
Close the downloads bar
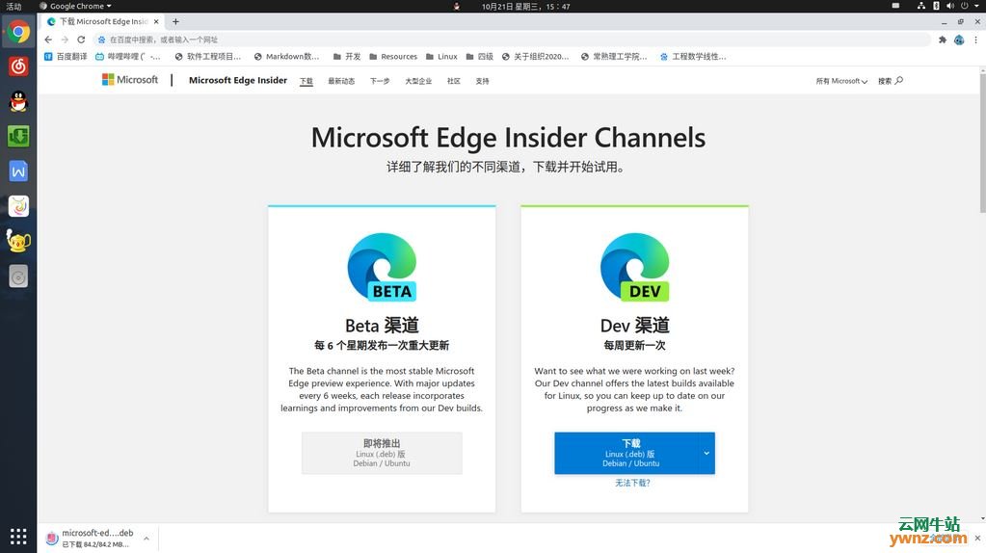click(x=977, y=538)
